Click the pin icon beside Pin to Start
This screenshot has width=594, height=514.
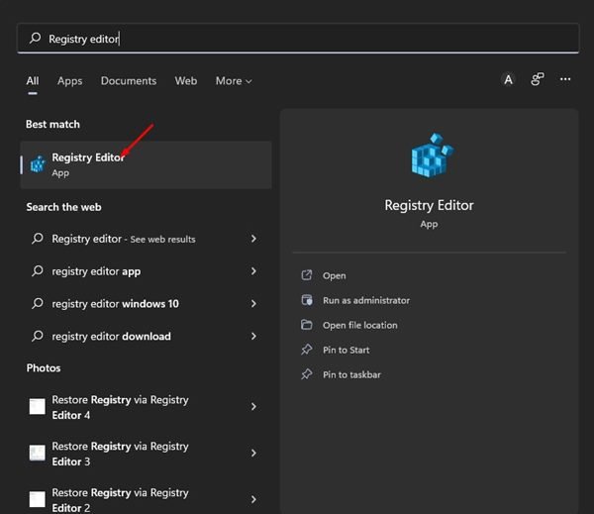click(x=307, y=350)
